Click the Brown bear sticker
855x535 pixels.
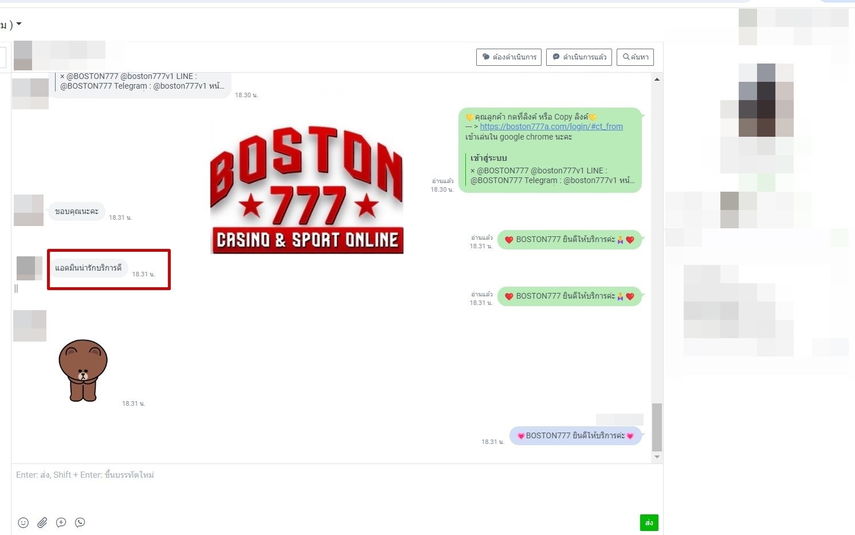(x=83, y=371)
